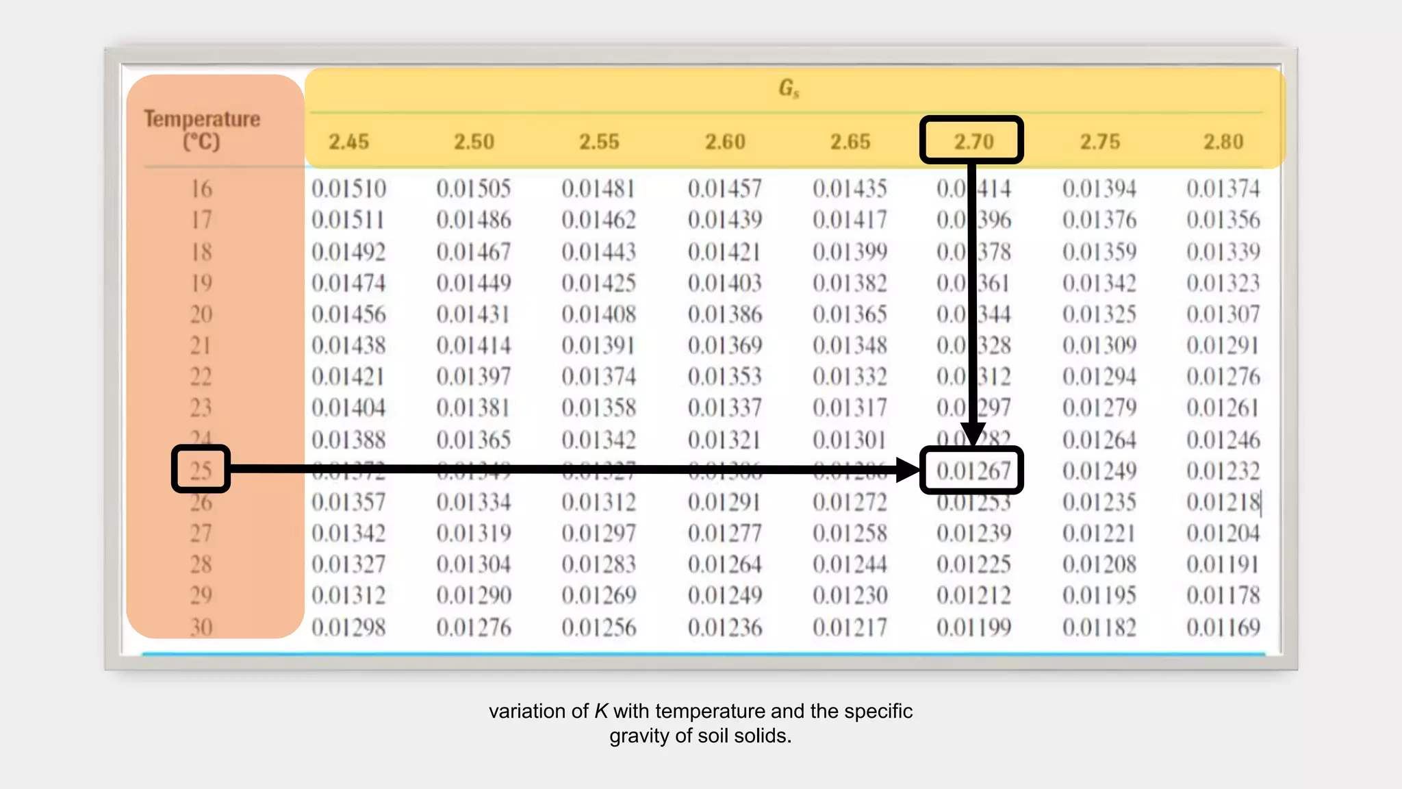Click value 0.01374 in top right
The height and width of the screenshot is (789, 1402).
tap(1223, 188)
